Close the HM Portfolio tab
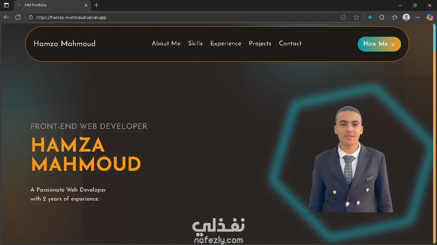This screenshot has width=437, height=245. tap(86, 5)
